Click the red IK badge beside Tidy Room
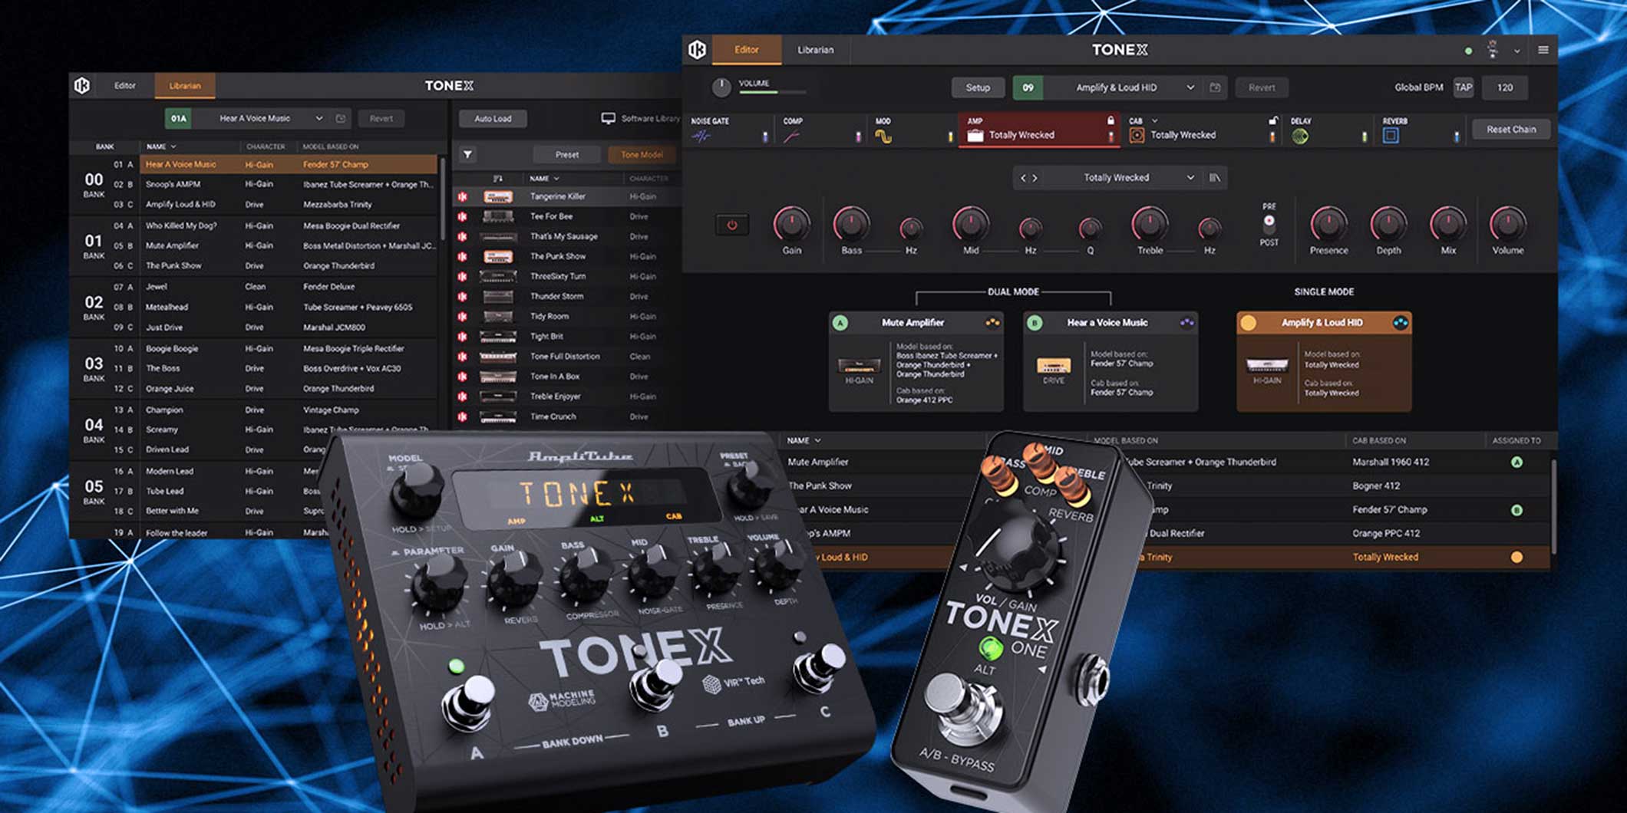The image size is (1627, 813). [x=463, y=317]
